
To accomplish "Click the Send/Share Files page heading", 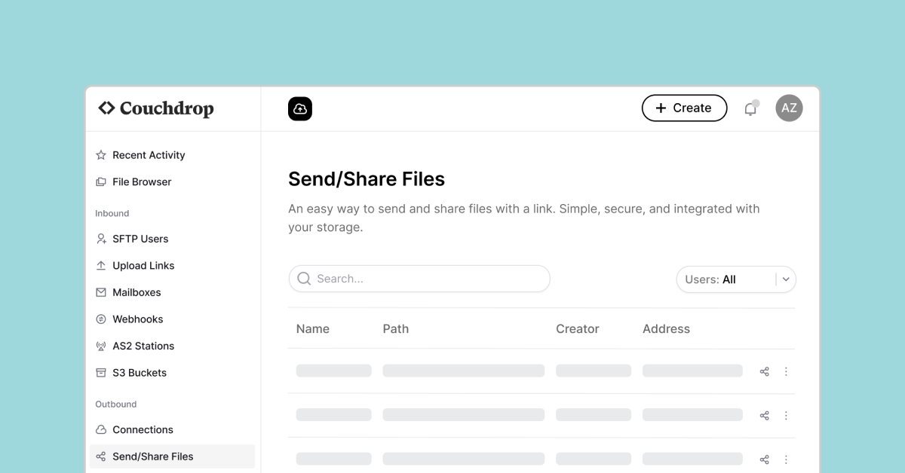I will 367,179.
